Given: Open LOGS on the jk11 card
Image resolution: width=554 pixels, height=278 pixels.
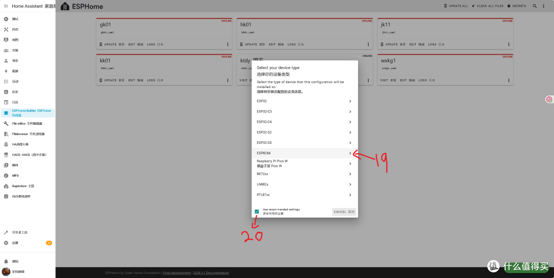Looking at the screenshot, I should [437, 45].
